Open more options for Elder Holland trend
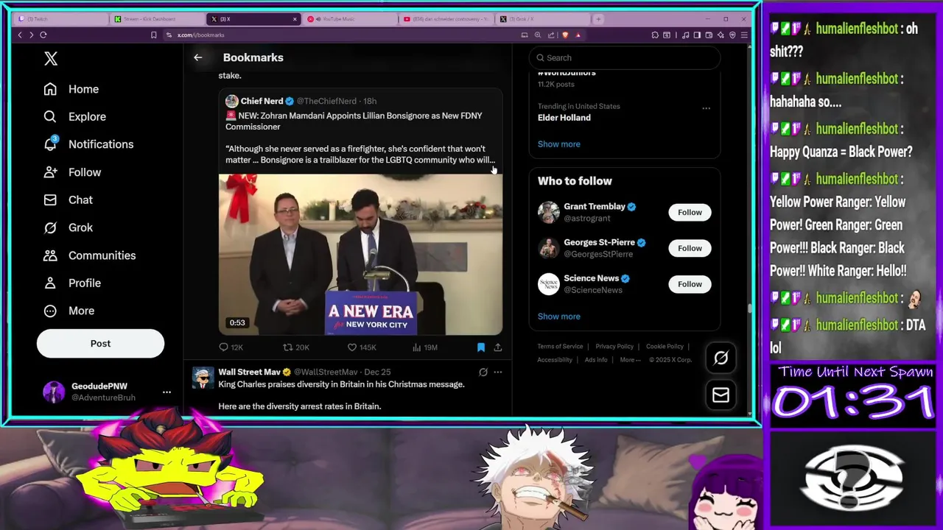This screenshot has height=530, width=943. coord(706,108)
